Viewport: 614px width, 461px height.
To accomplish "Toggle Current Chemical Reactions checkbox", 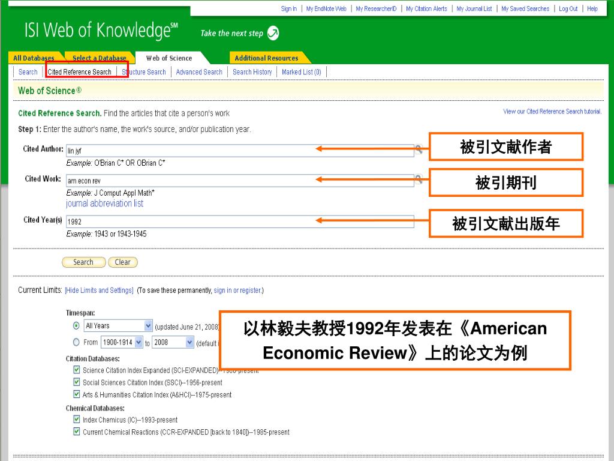I will pos(77,432).
